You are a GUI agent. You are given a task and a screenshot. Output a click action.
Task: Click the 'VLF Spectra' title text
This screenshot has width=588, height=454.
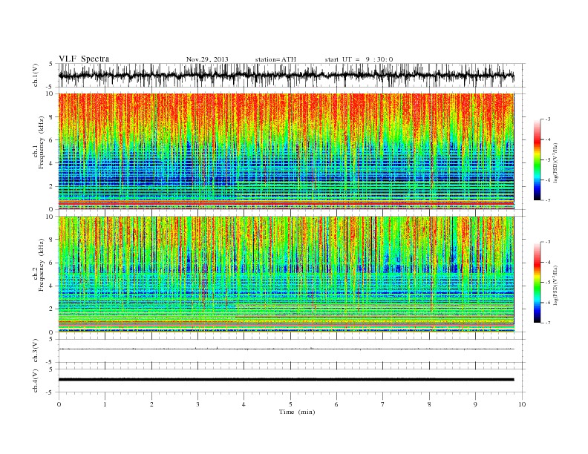[x=84, y=59]
